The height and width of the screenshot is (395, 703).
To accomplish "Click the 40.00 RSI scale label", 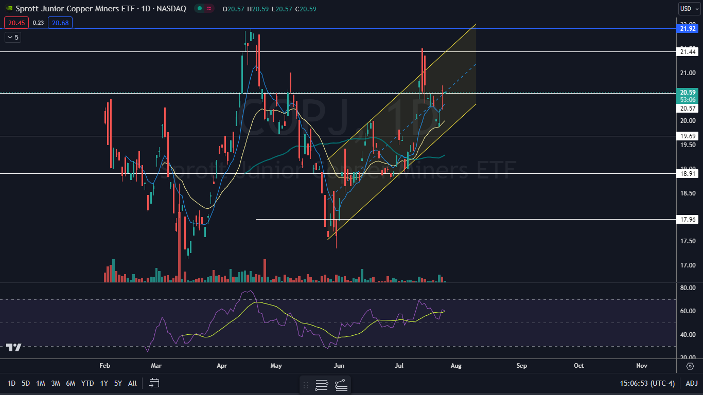I will (x=688, y=334).
